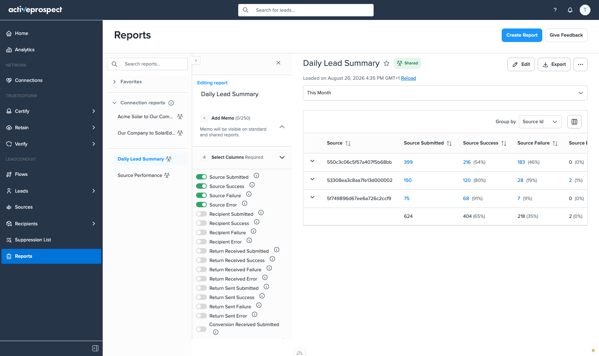Screen dimensions: 599x356
Task: Show info for Recipient Failure column
Action: 254,231
